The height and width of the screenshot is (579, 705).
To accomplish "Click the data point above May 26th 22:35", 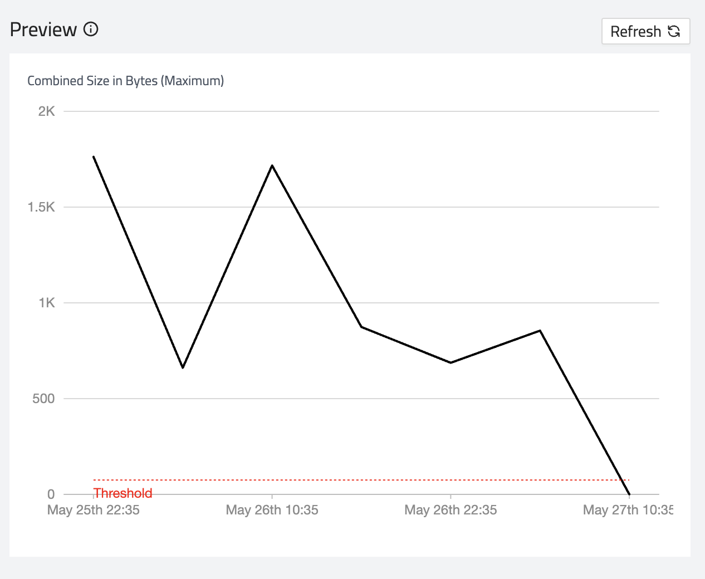I will (x=451, y=362).
